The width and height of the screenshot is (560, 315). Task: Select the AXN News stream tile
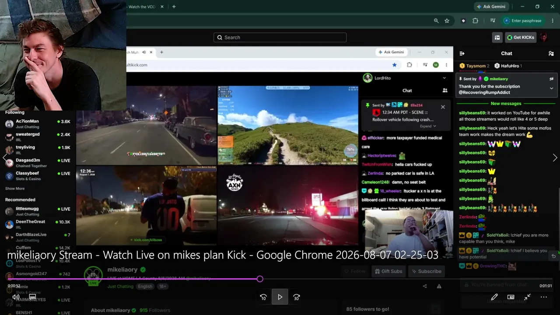point(288,206)
